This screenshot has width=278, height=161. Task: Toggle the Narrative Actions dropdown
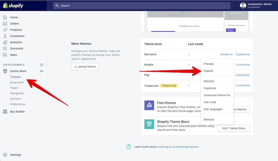click(x=226, y=54)
